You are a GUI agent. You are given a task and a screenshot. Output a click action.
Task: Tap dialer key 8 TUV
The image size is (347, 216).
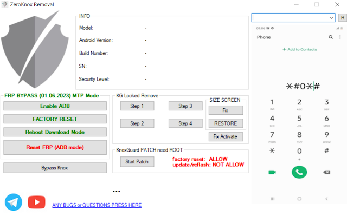coord(299,137)
